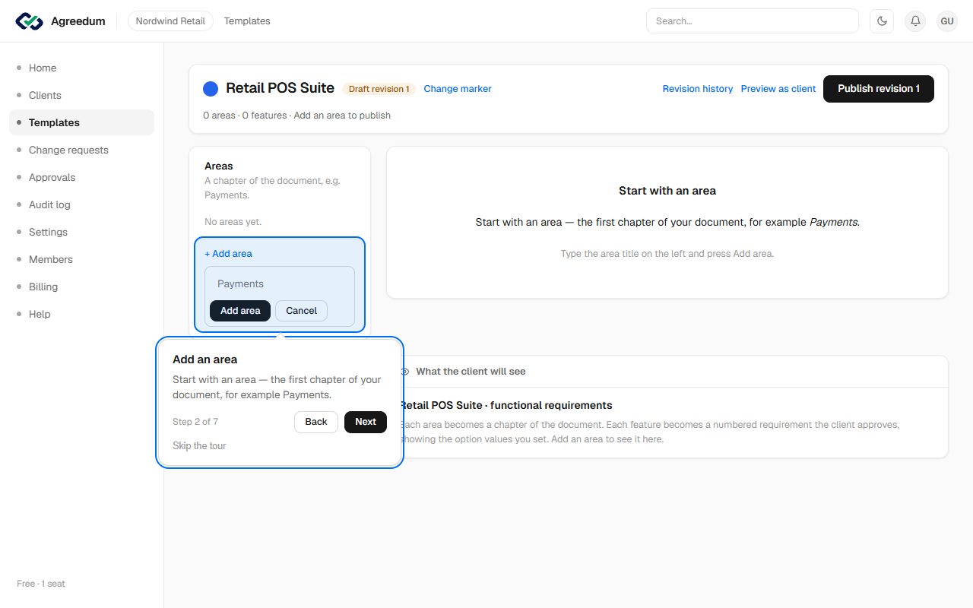Open the Audit log page
This screenshot has width=973, height=608.
(x=81, y=204)
